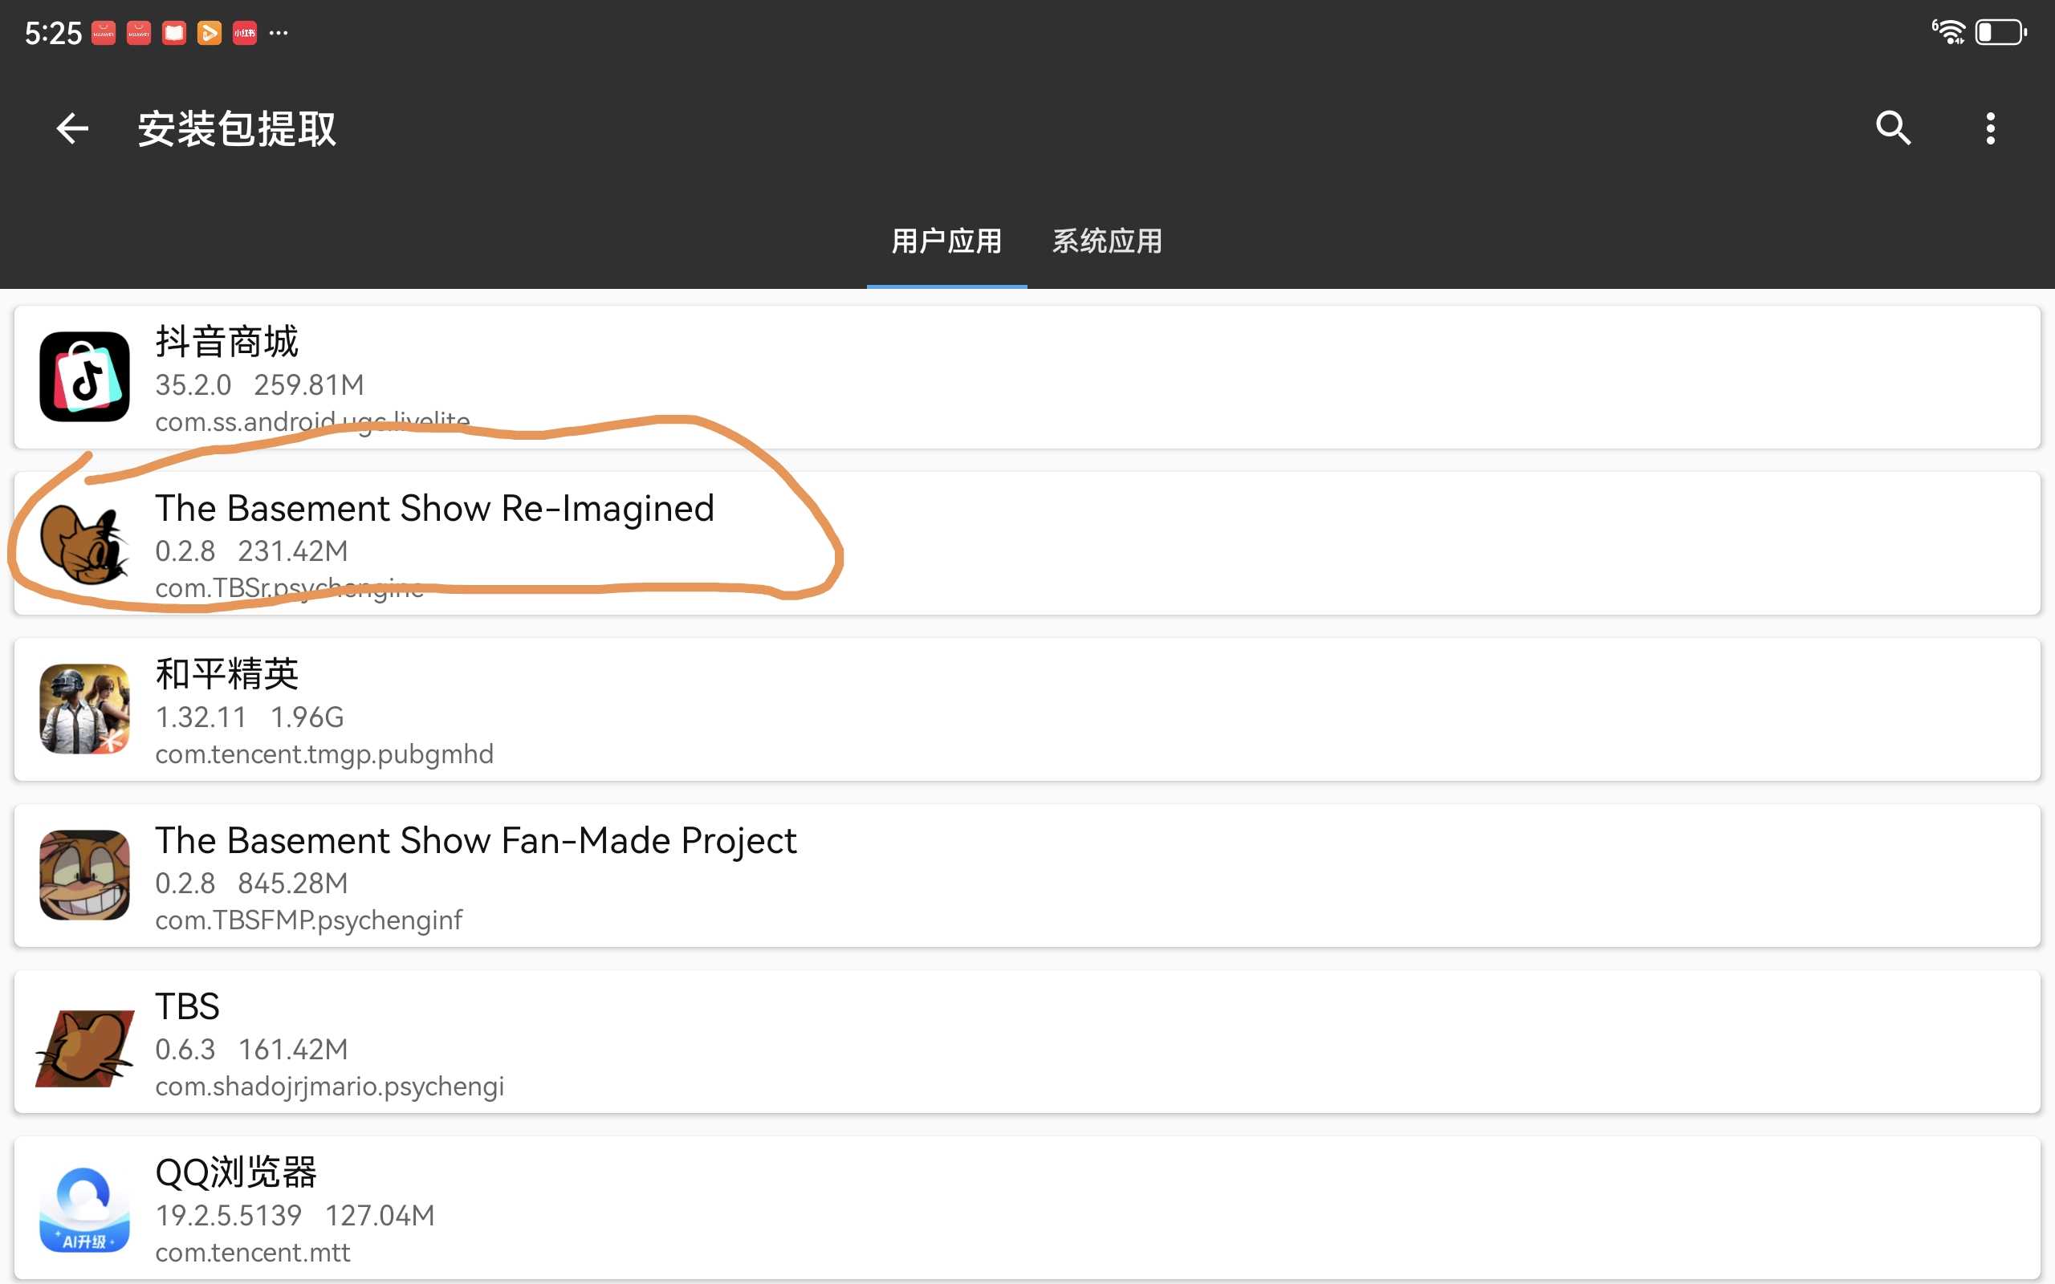The height and width of the screenshot is (1284, 2055).
Task: Click version text 0.2.8 845.28M
Action: coord(251,884)
